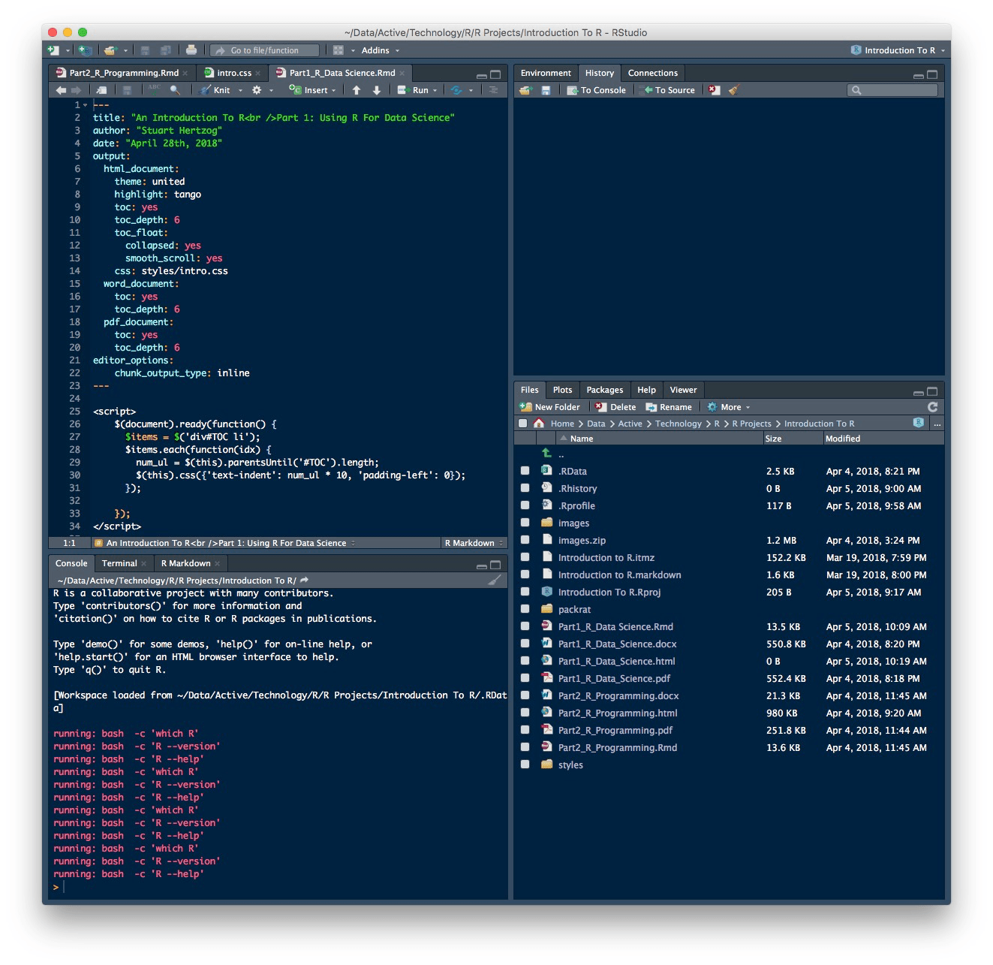This screenshot has width=993, height=965.
Task: Create a New Folder in Files
Action: click(549, 407)
